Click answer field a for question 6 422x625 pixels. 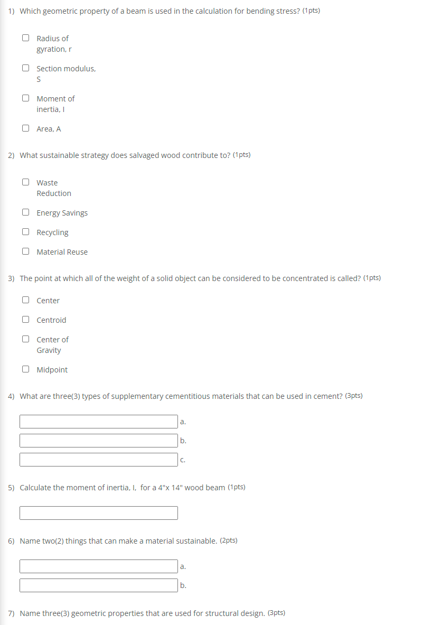(x=98, y=566)
